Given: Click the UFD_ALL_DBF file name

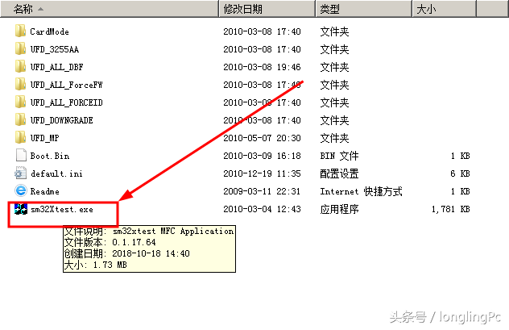Looking at the screenshot, I should 57,67.
